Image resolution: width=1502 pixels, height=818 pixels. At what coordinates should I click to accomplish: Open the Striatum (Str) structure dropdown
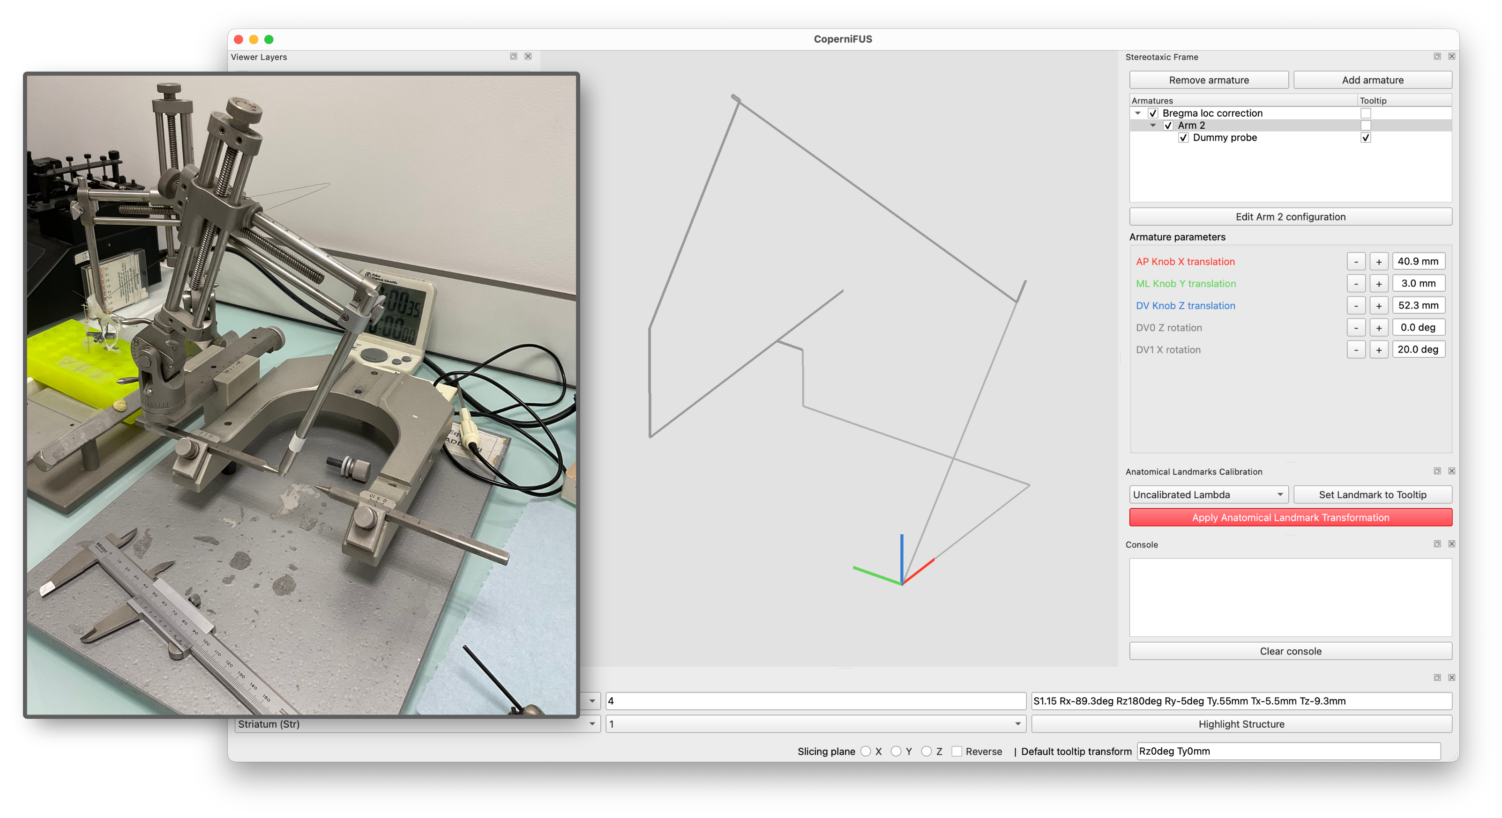418,724
